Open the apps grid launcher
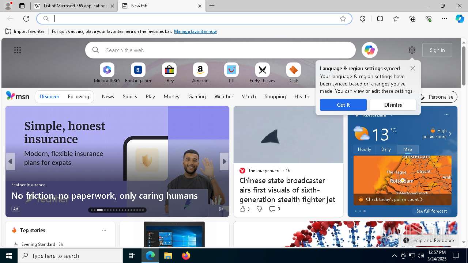This screenshot has height=263, width=468. click(18, 50)
